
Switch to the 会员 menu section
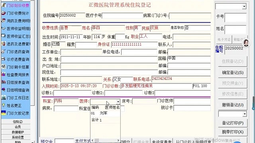click(16, 127)
